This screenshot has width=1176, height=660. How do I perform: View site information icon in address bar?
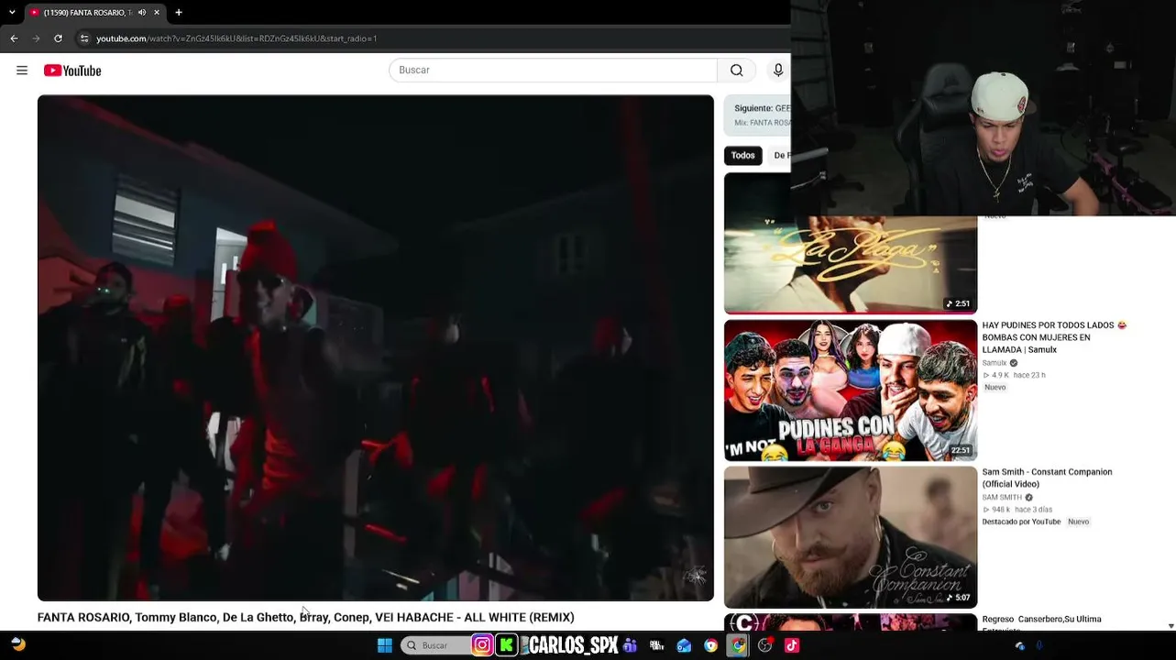pos(84,38)
